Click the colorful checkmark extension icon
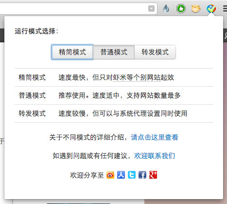 211,9
